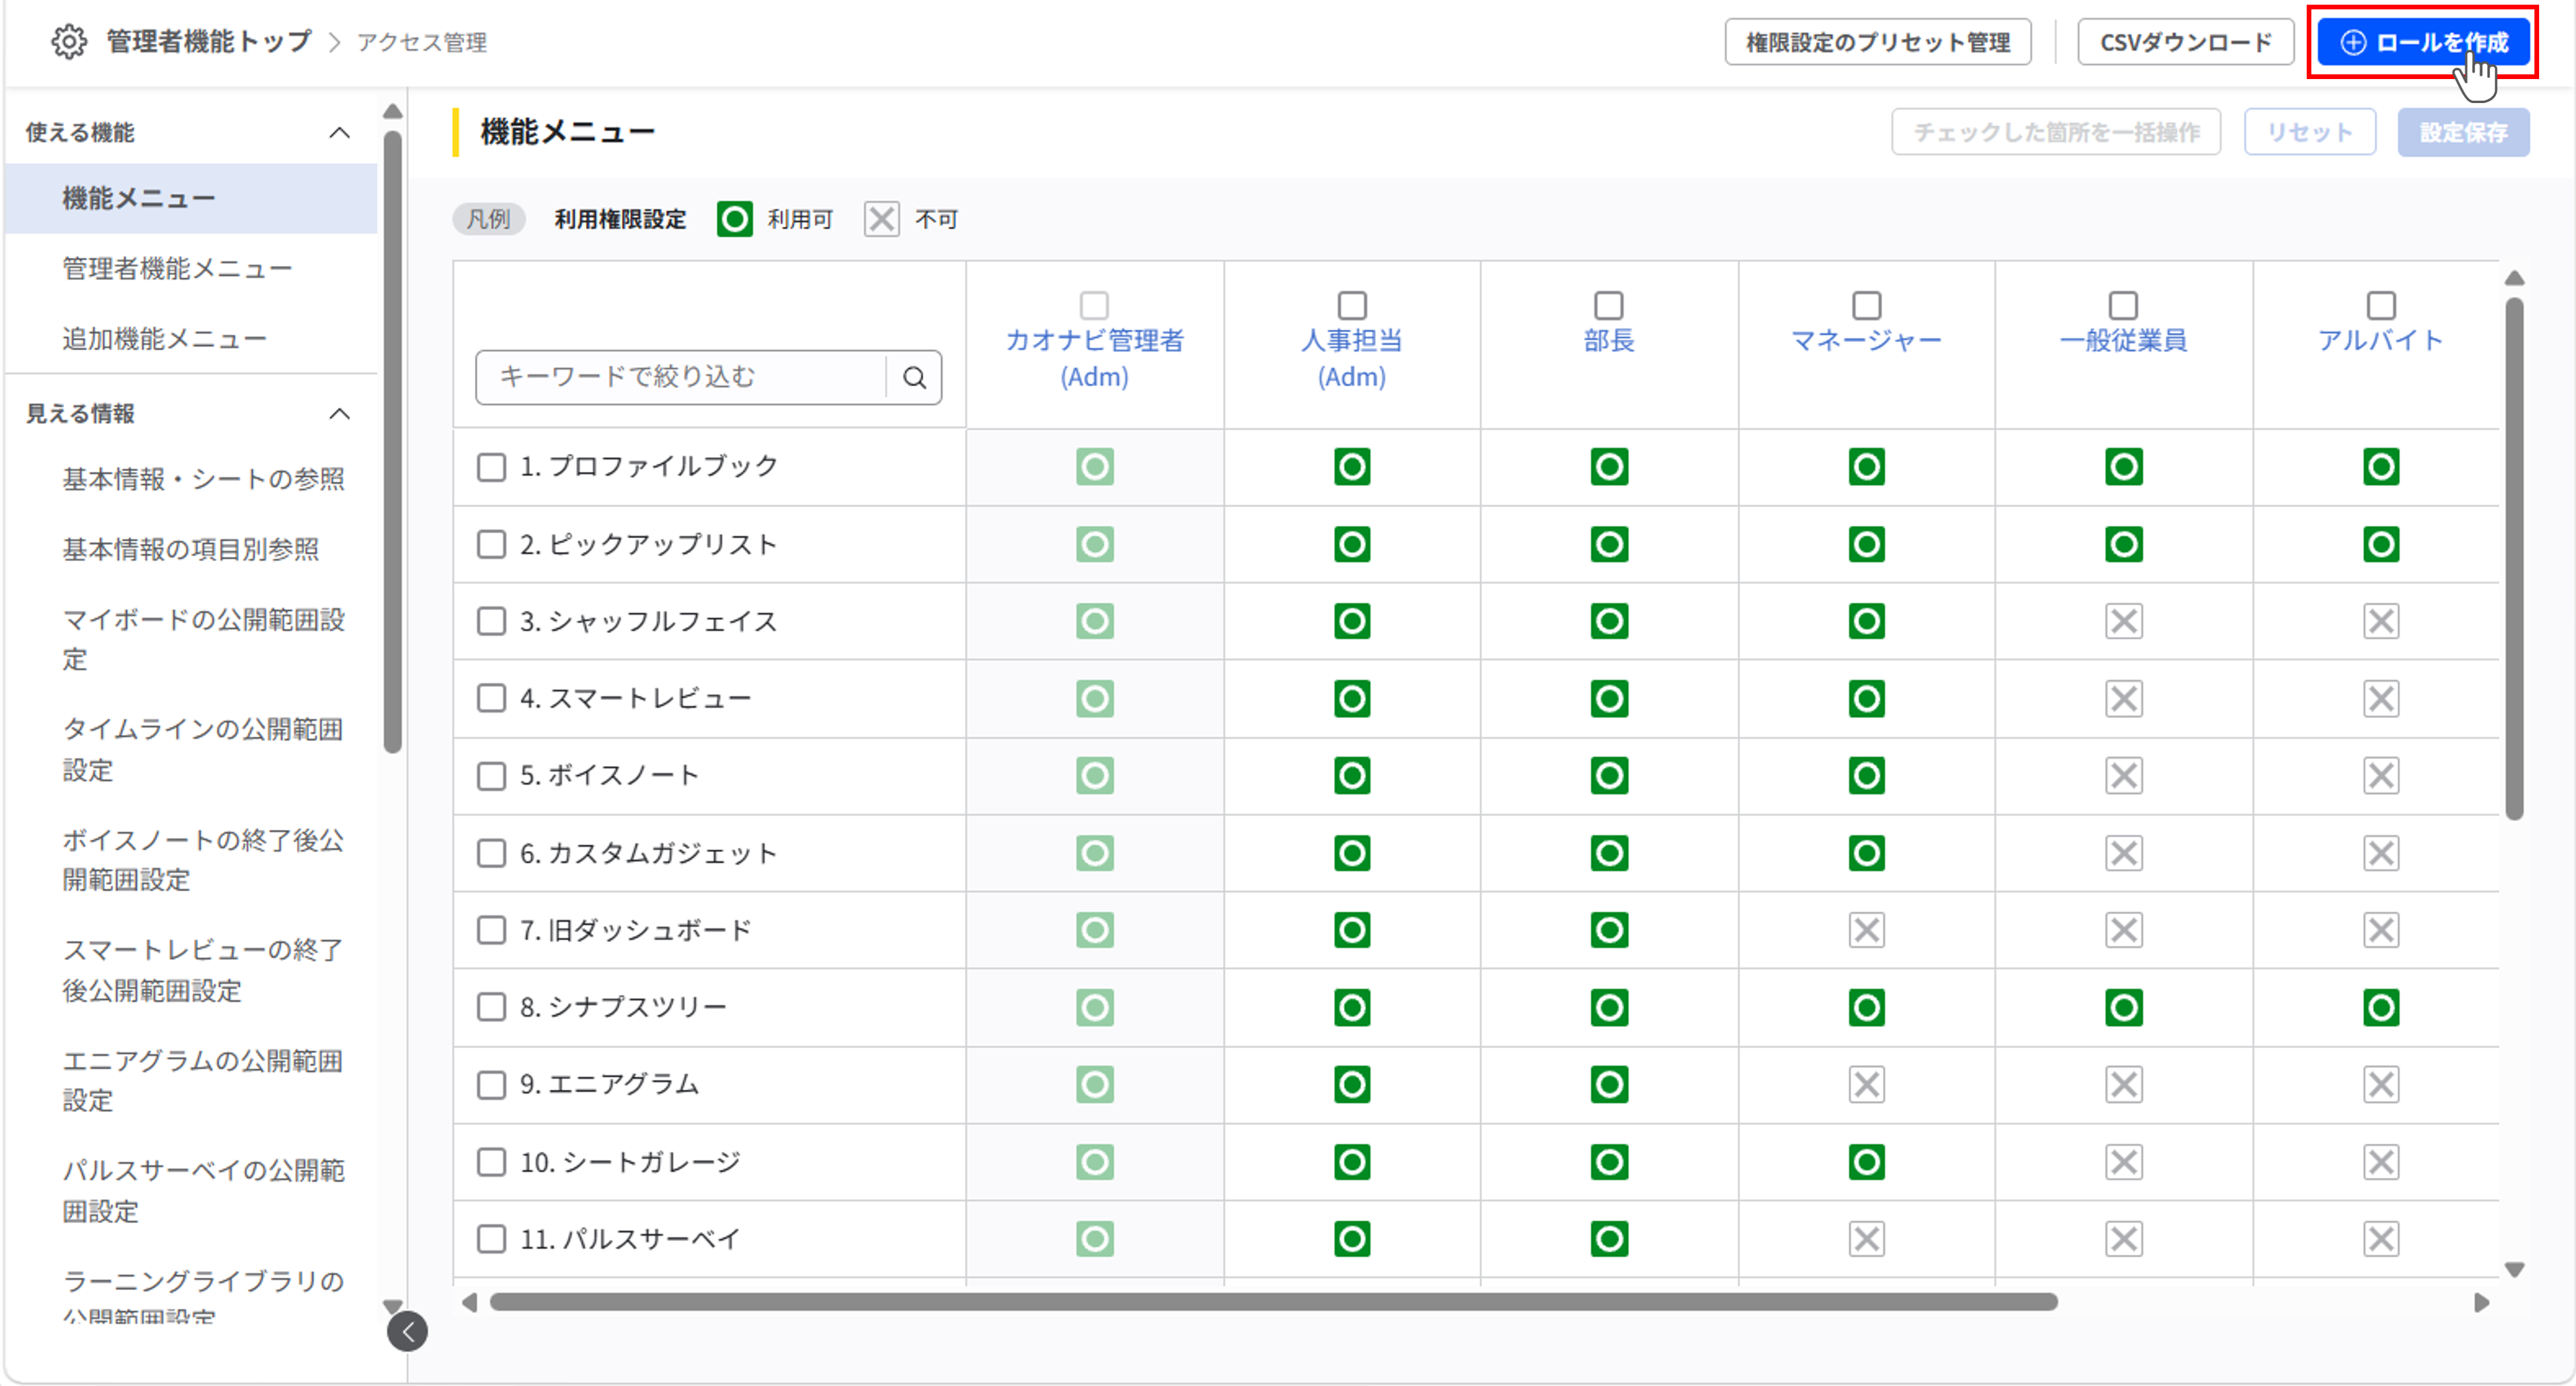This screenshot has width=2576, height=1386.
Task: Toggle アルバイト permission for カスタムガジェット
Action: [x=2381, y=853]
